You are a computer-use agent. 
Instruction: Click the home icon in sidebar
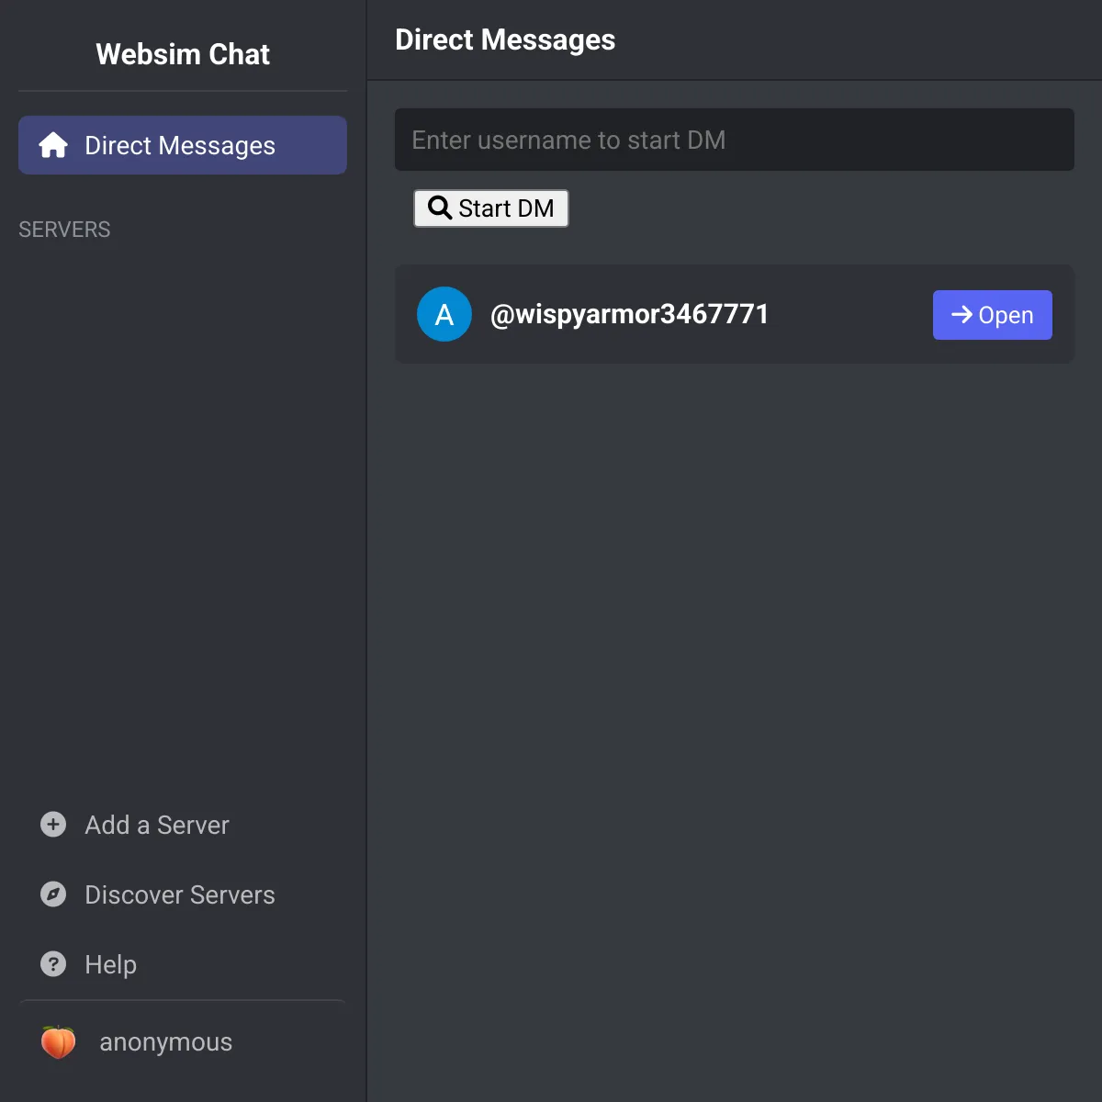click(x=53, y=145)
